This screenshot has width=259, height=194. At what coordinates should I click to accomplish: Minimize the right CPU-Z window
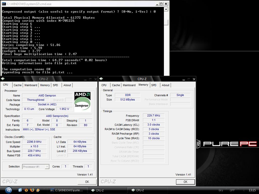click(x=184, y=79)
